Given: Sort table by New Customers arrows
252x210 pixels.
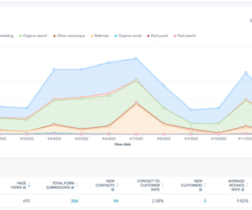Looking at the screenshot, I should pyautogui.click(x=205, y=185).
